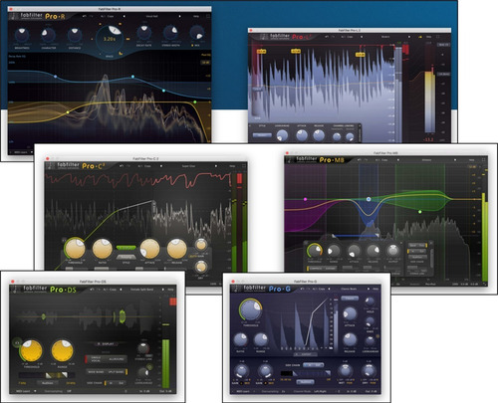Toggle full screen icon in Pro-C 2 header
Screen dimensions: 498x403
(x=244, y=166)
